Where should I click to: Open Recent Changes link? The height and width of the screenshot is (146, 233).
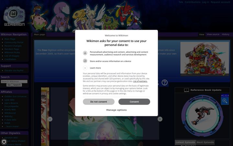click(13, 46)
